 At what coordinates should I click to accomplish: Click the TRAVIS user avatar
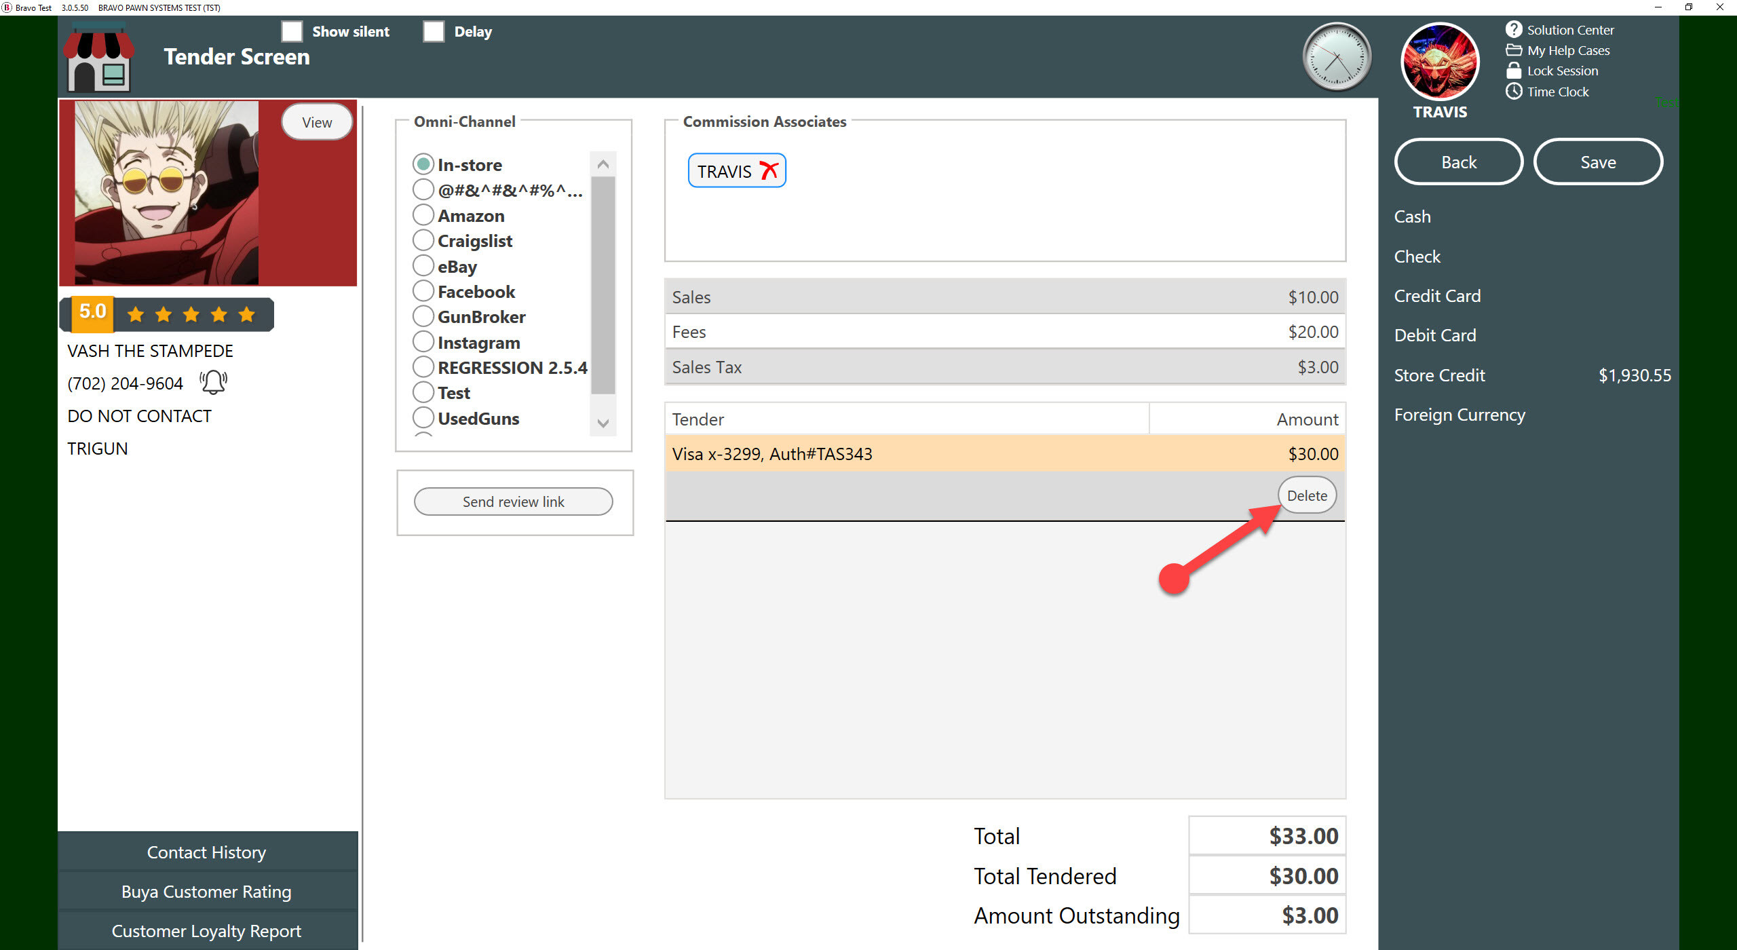click(1440, 62)
